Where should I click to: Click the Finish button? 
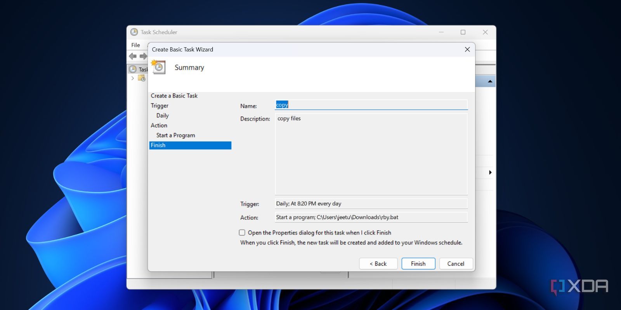coord(418,263)
